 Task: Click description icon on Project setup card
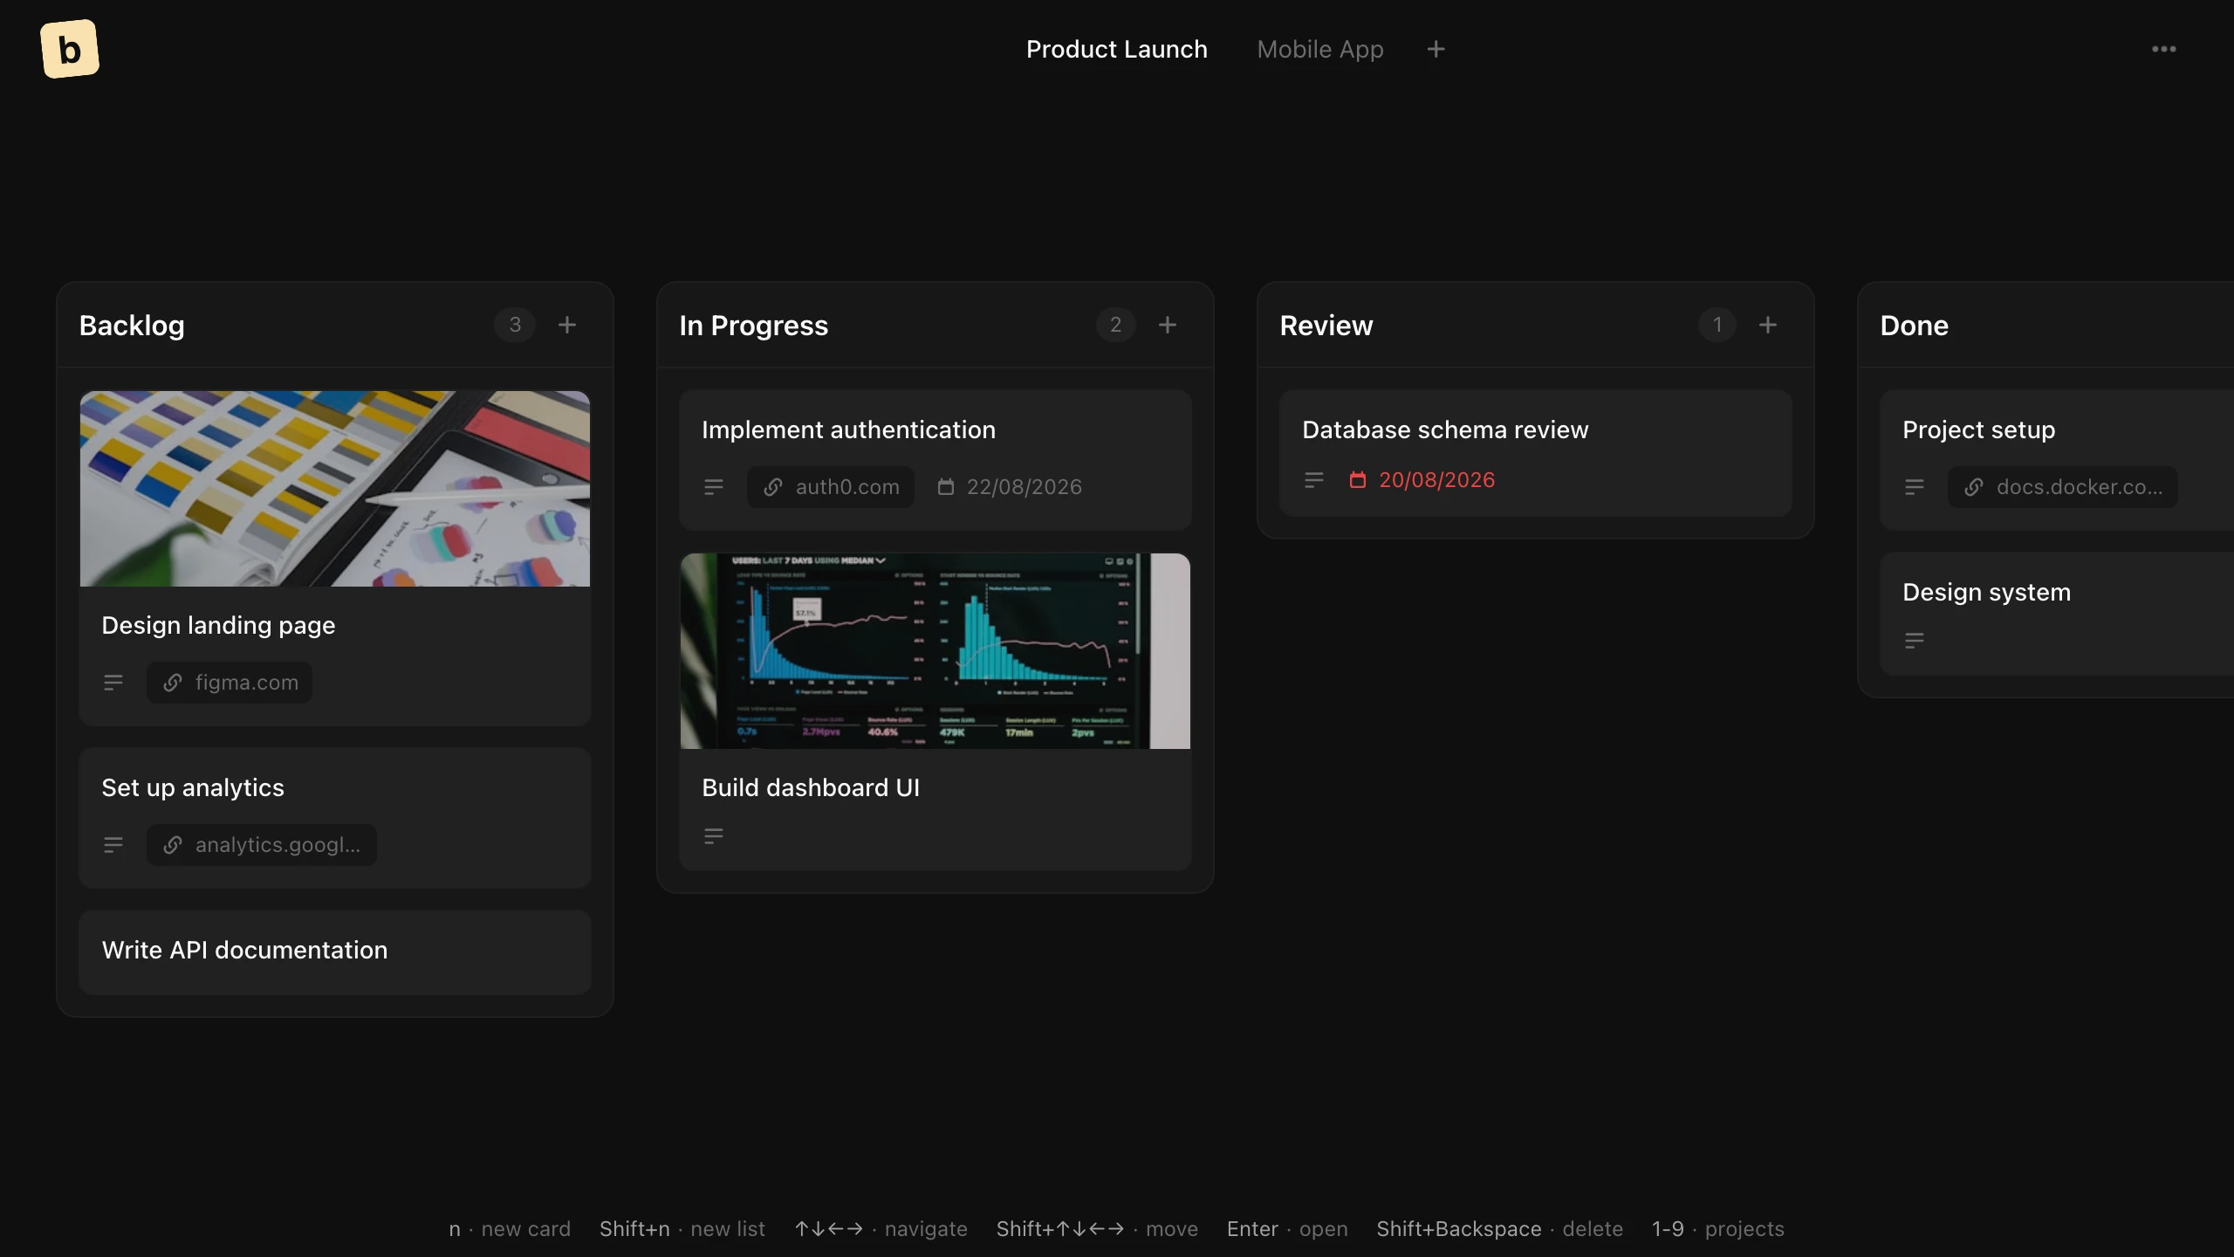(1915, 487)
